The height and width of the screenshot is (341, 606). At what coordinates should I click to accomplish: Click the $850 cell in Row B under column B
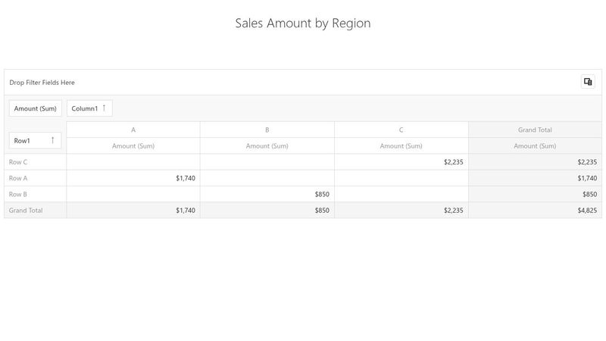tap(322, 194)
